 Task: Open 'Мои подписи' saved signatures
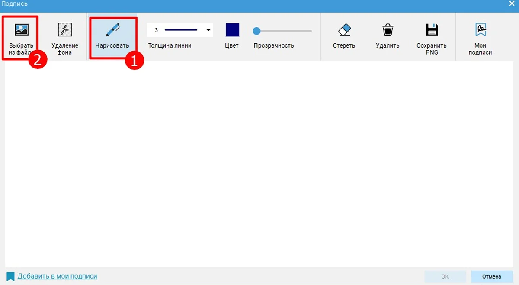click(x=481, y=29)
